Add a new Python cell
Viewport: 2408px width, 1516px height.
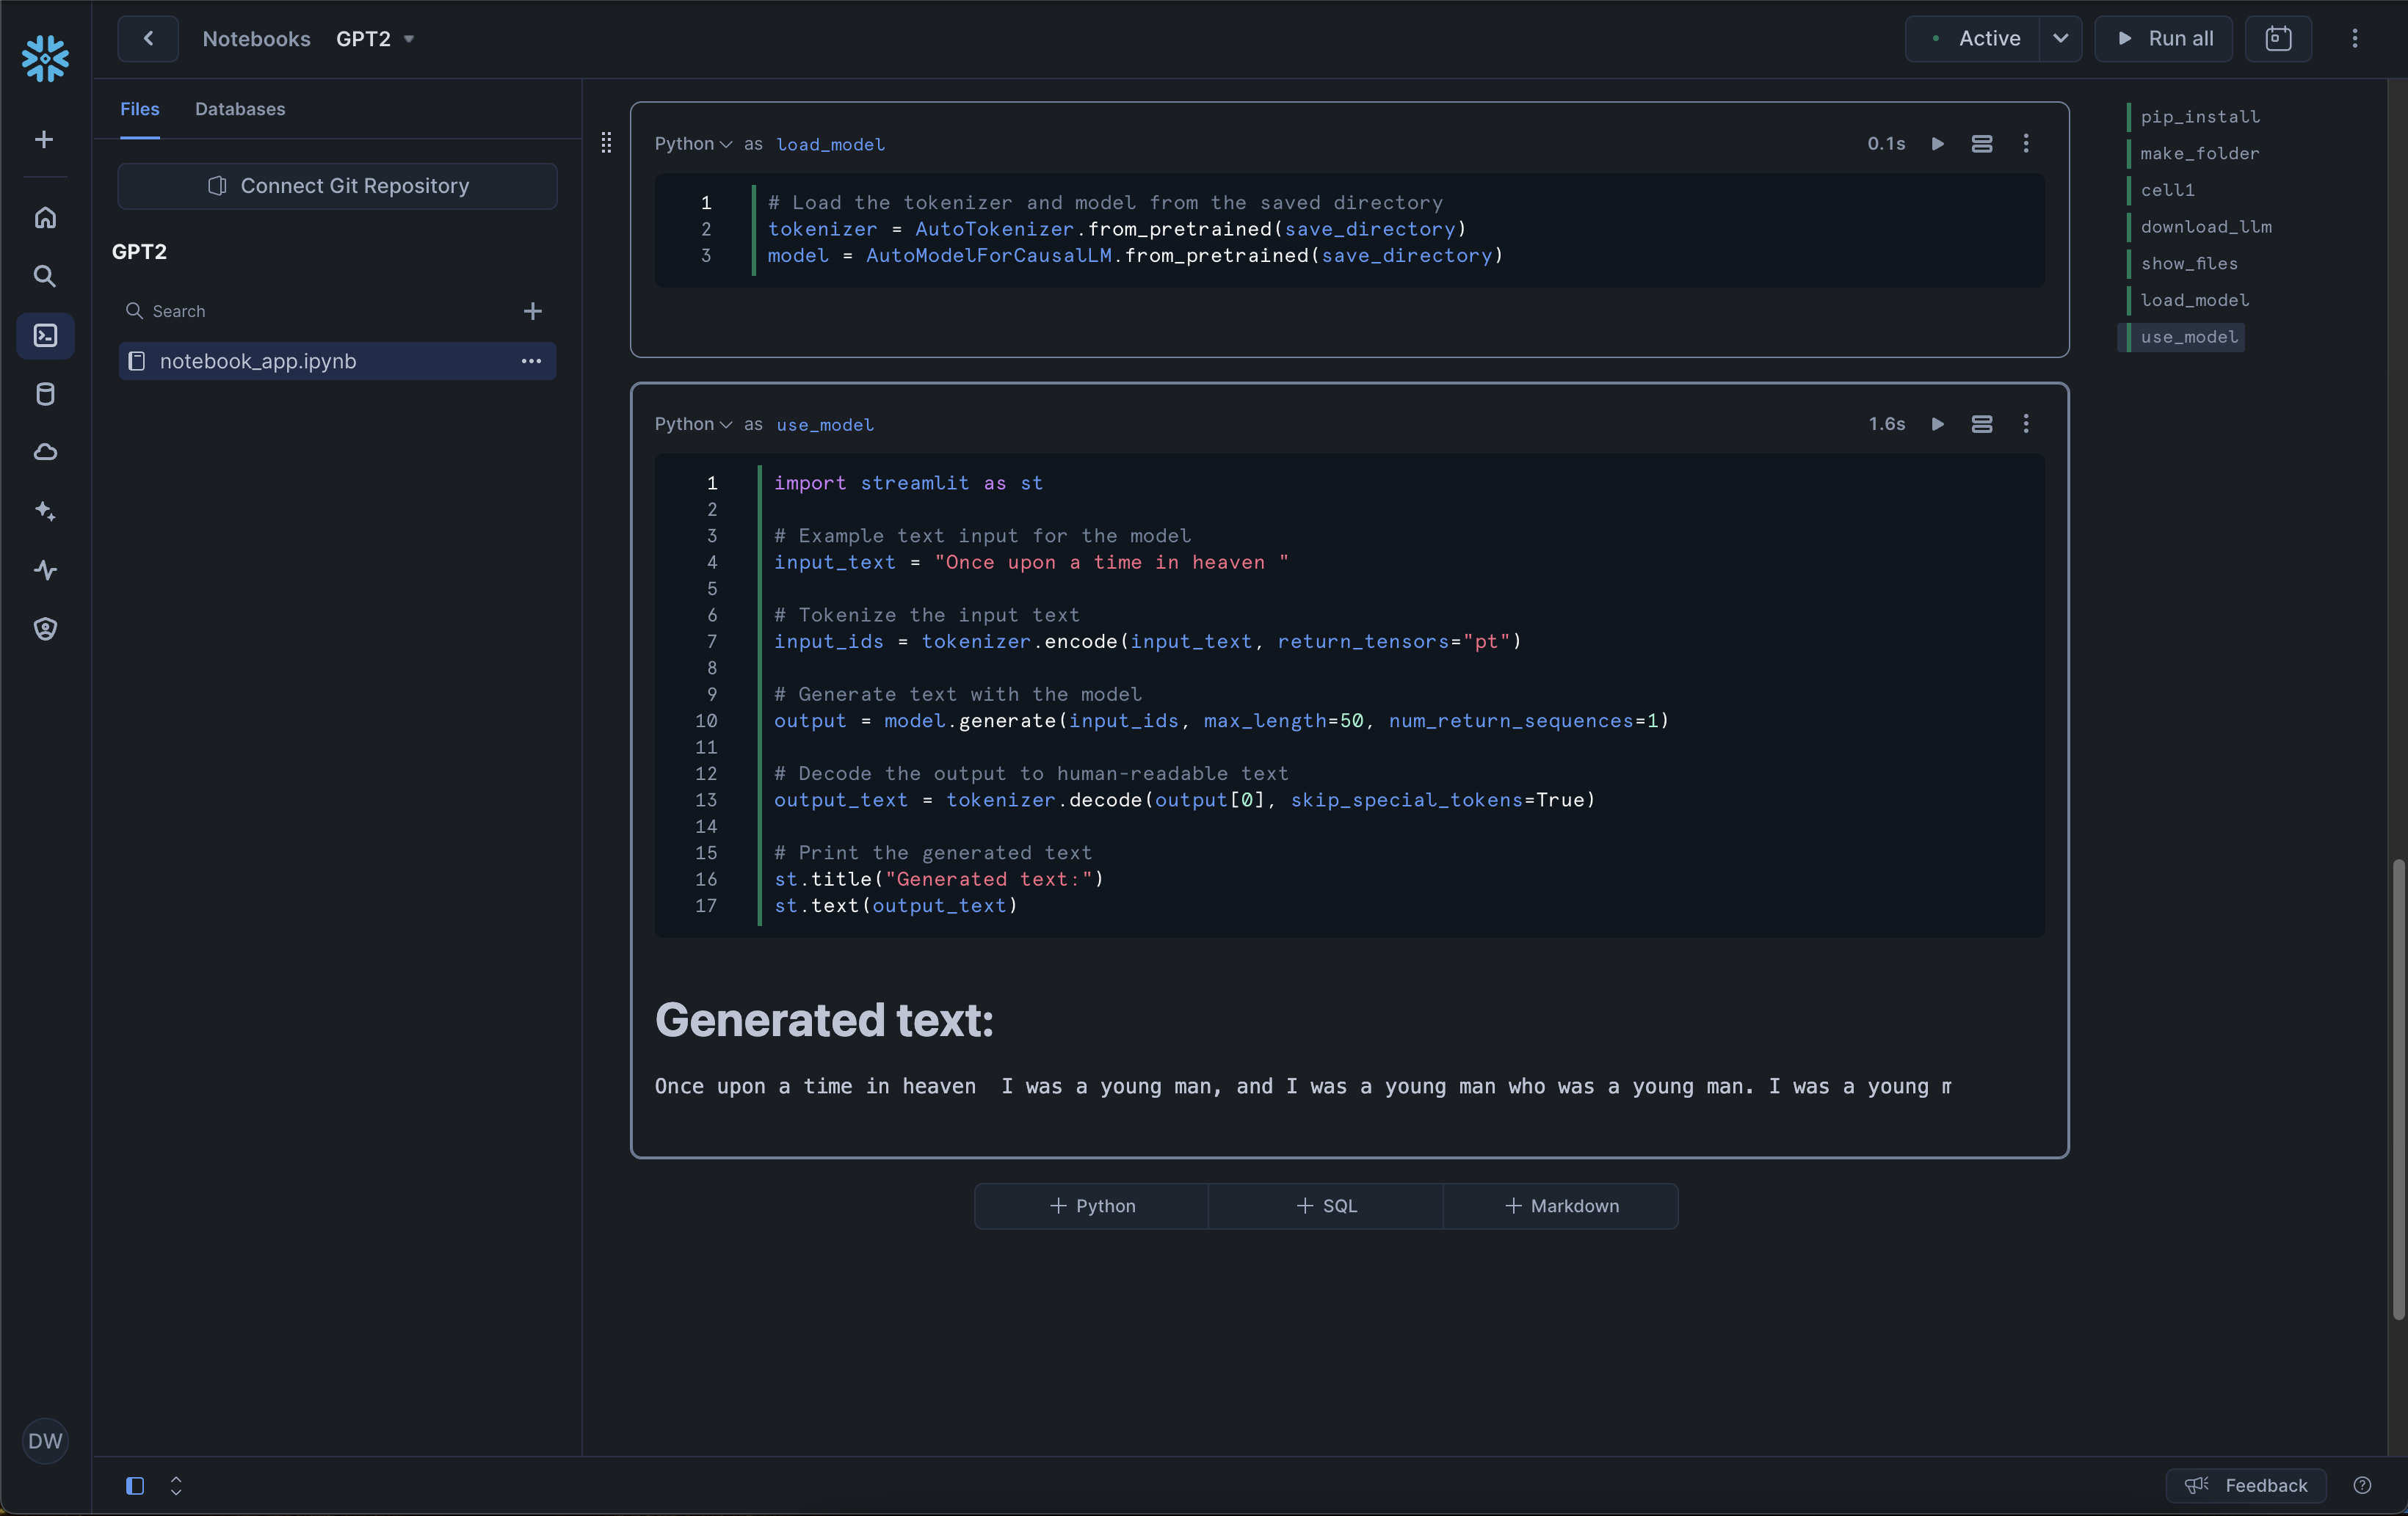click(1092, 1206)
